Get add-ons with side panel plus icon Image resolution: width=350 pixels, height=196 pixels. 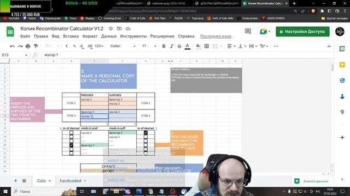pyautogui.click(x=342, y=138)
